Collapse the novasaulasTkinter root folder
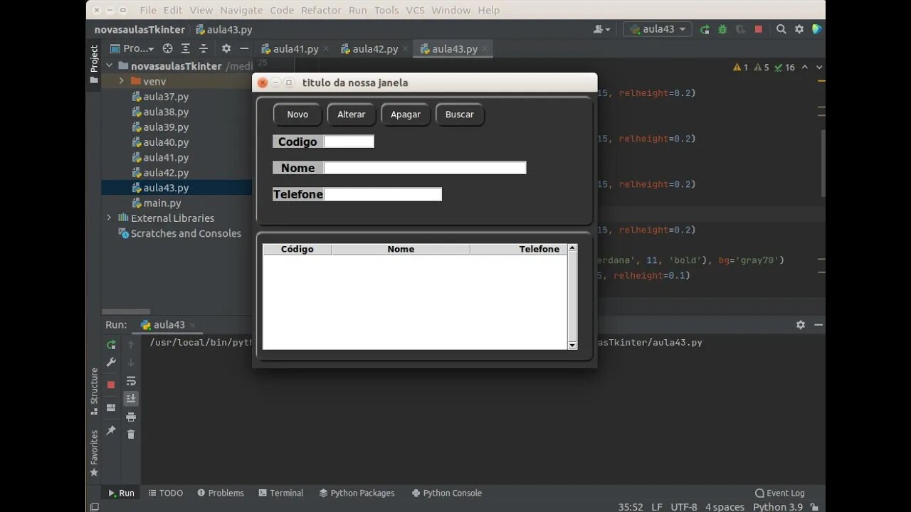The image size is (911, 512). 109,66
